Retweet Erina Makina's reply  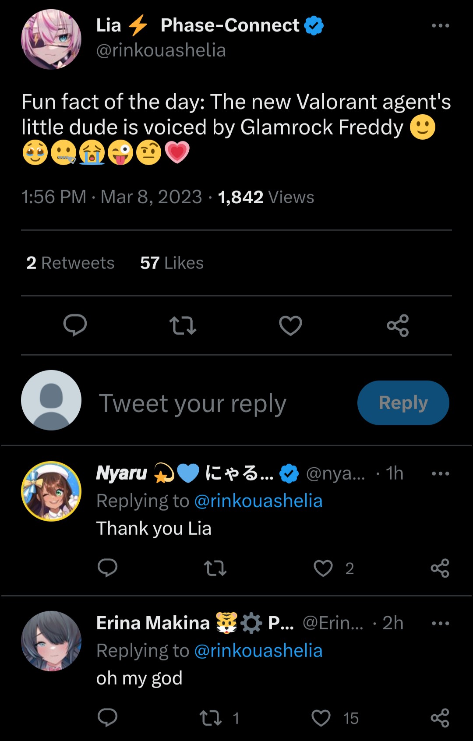click(x=211, y=718)
